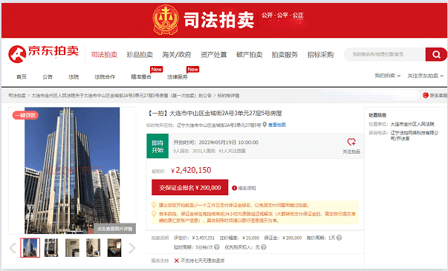Screen dimensions: 448x271
Task: Open 法院 in the sub menu
Action: coord(74,76)
